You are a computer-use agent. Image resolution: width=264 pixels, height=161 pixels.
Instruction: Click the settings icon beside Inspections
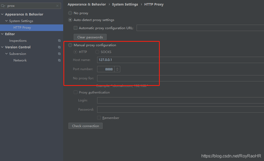59,40
